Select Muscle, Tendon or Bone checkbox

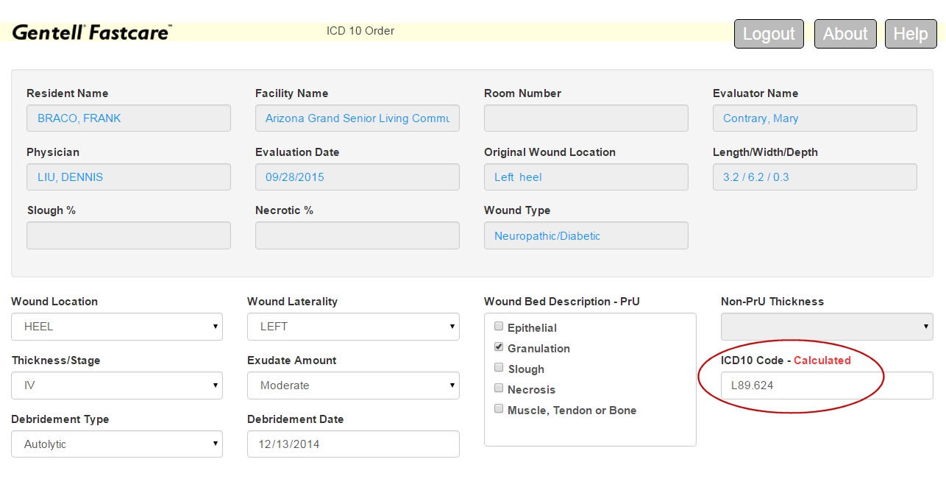click(x=499, y=409)
